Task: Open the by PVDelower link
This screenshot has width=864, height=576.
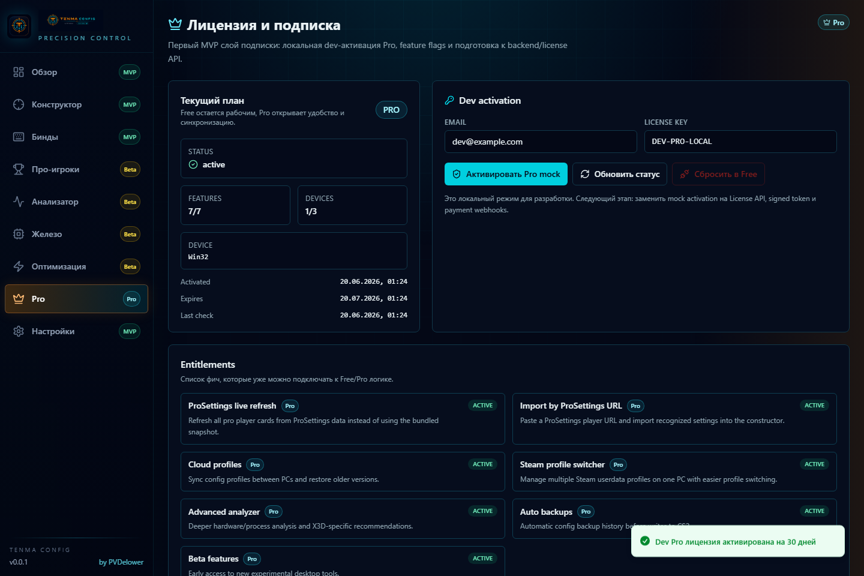Action: coord(121,562)
